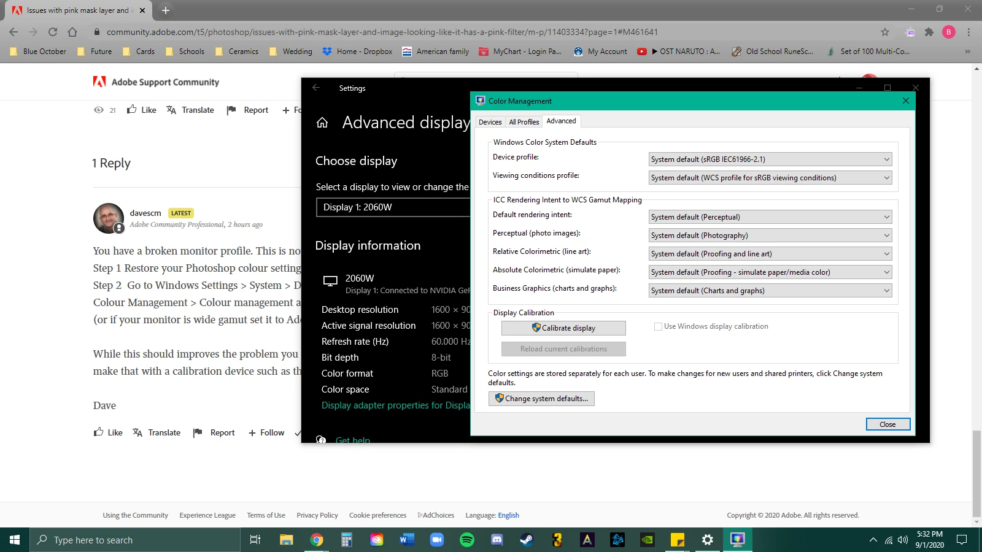Viewport: 982px width, 552px height.
Task: Open Microsoft Word from the taskbar
Action: tap(407, 540)
